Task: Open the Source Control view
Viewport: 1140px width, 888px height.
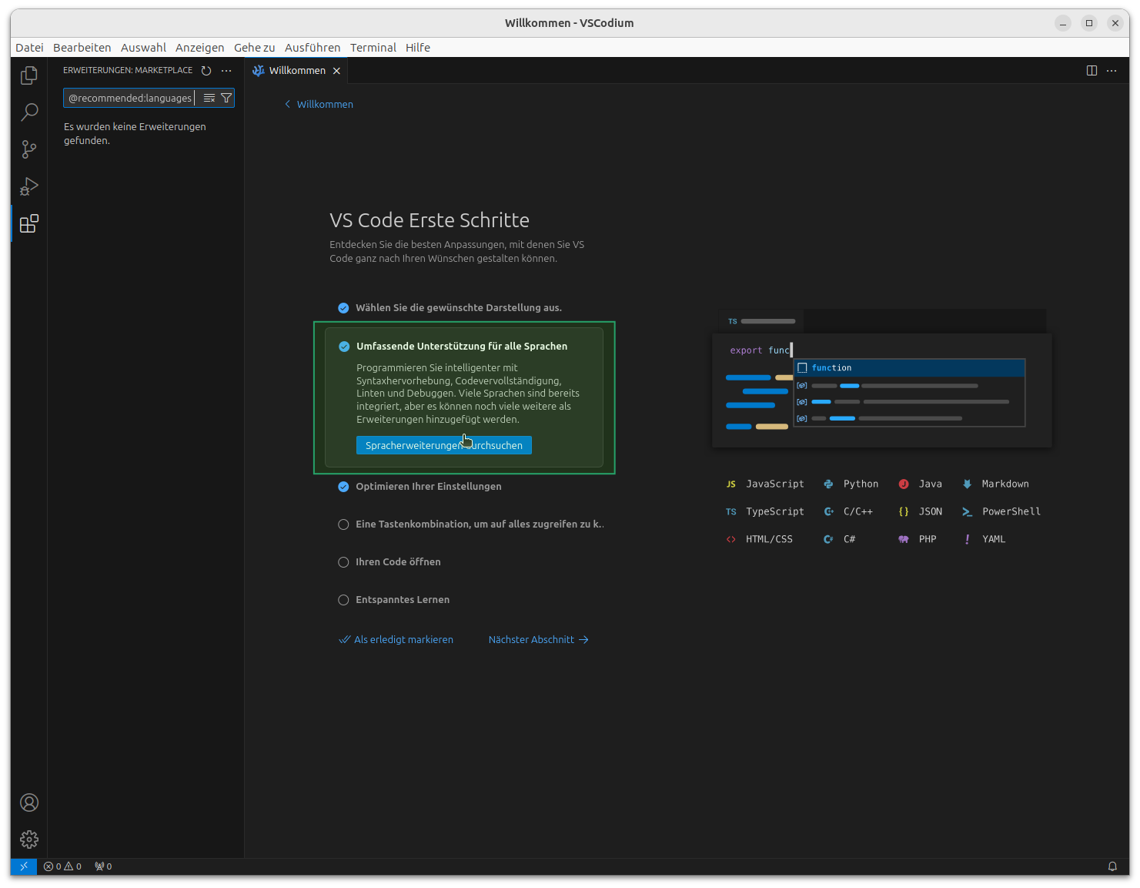Action: click(x=29, y=149)
